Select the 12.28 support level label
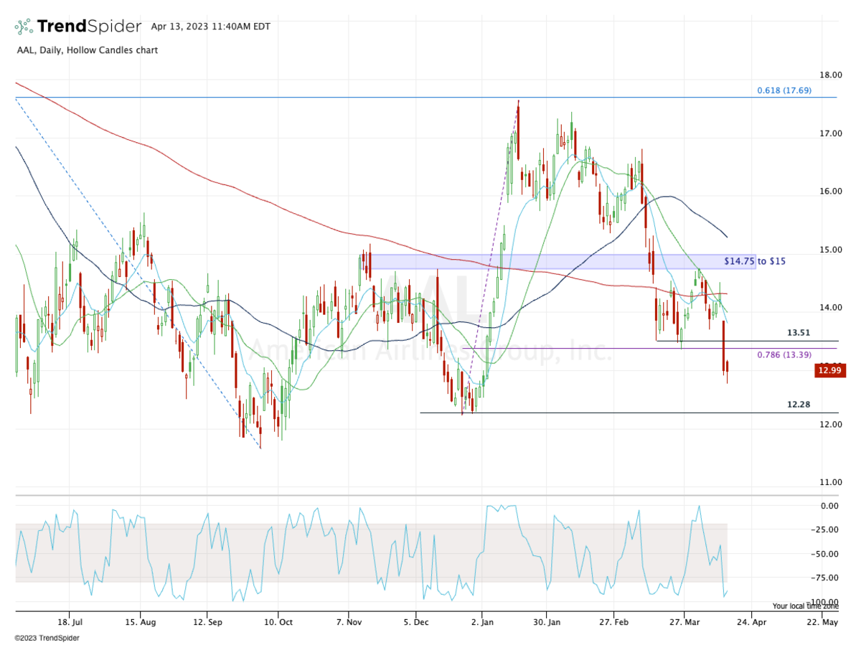 [799, 404]
